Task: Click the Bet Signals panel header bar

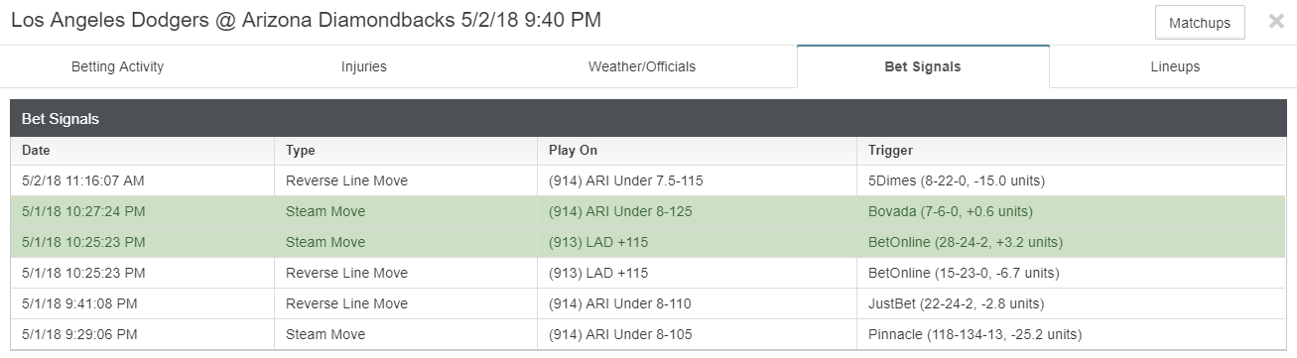Action: coord(648,118)
